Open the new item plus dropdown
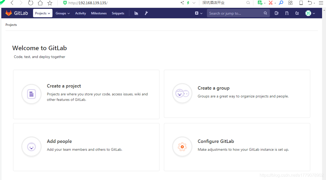This screenshot has width=326, height=180. click(x=199, y=13)
